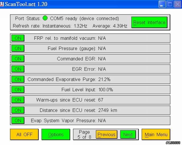Click the 100.0% fuel level value
Viewport: 182px width, 145px height.
pos(106,90)
